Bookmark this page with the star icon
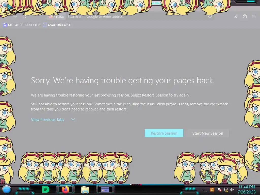Image resolution: width=260 pixels, height=195 pixels. point(210,17)
